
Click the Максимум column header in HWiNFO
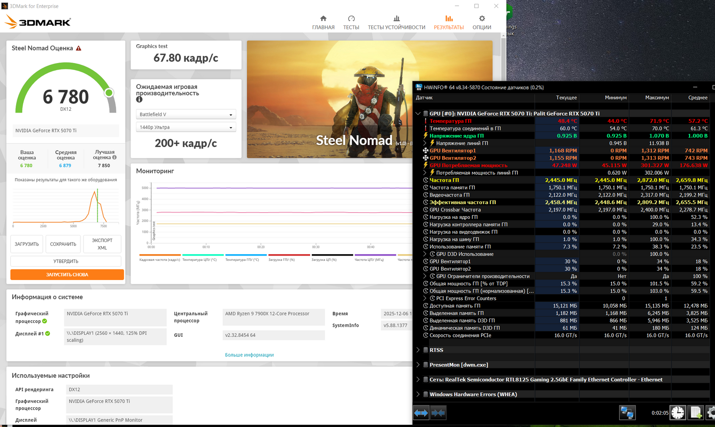(x=656, y=97)
